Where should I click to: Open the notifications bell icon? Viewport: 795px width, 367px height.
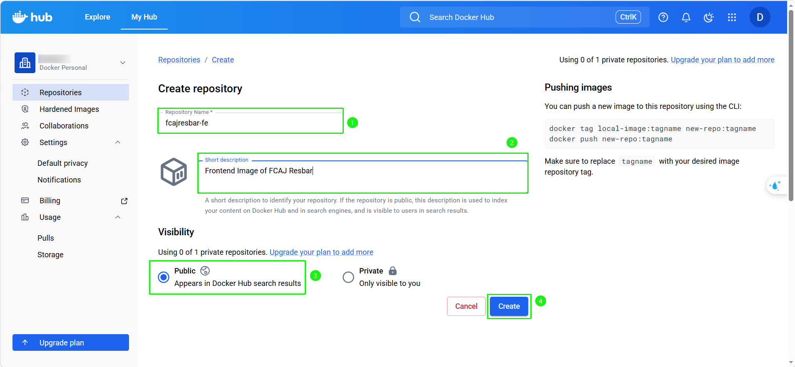coord(686,17)
